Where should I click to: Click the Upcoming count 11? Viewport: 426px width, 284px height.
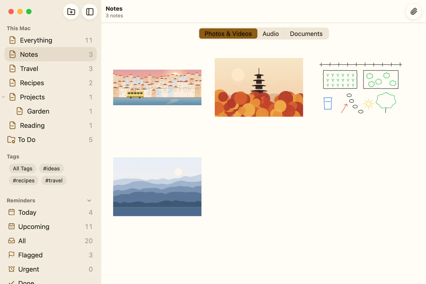[88, 227]
